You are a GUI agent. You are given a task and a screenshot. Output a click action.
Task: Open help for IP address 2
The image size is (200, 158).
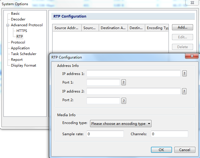pos(184,91)
